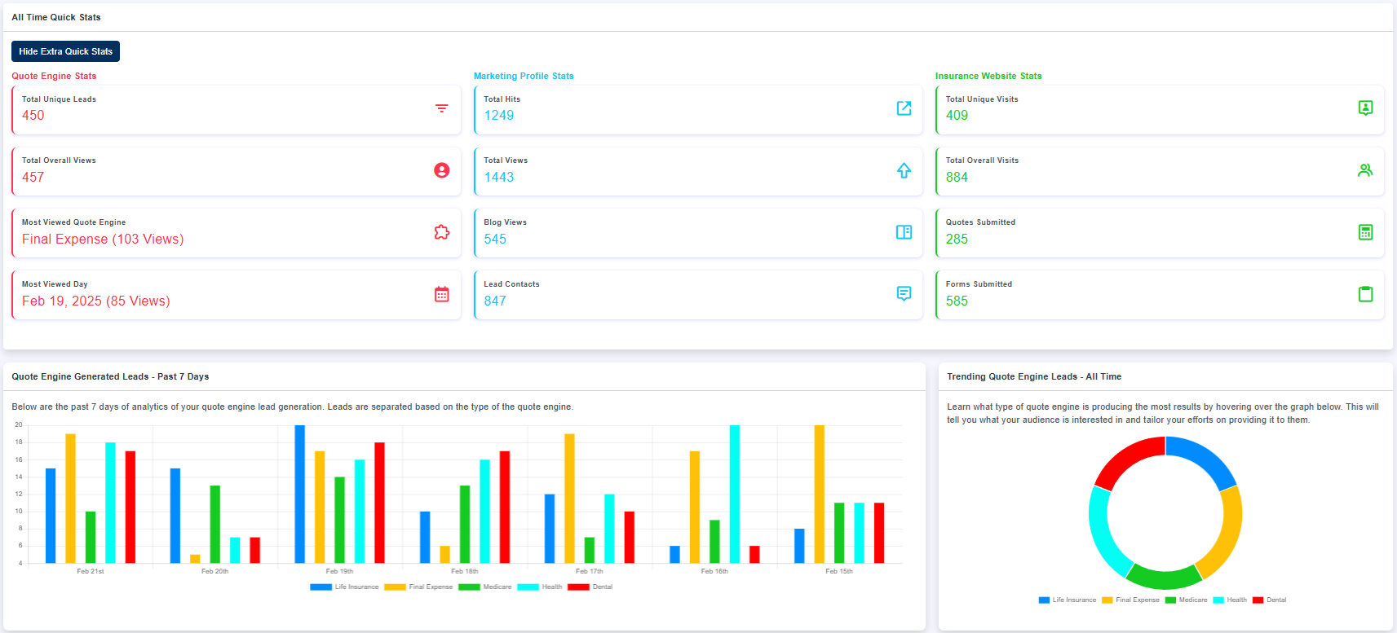The image size is (1397, 633).
Task: Click the Hide Extra Quick Stats button
Action: pyautogui.click(x=65, y=51)
